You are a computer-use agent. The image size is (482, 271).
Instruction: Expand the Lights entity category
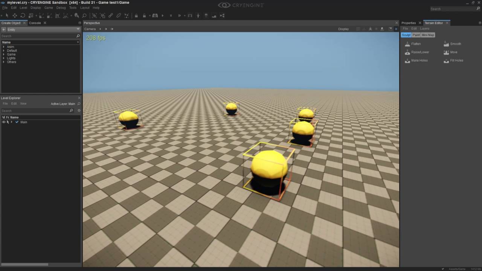[4, 58]
